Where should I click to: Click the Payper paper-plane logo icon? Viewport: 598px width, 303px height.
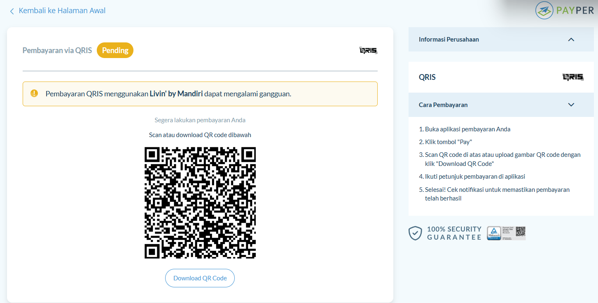click(544, 10)
